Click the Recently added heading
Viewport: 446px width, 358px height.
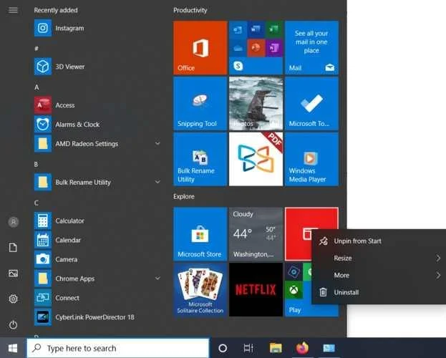pyautogui.click(x=56, y=10)
